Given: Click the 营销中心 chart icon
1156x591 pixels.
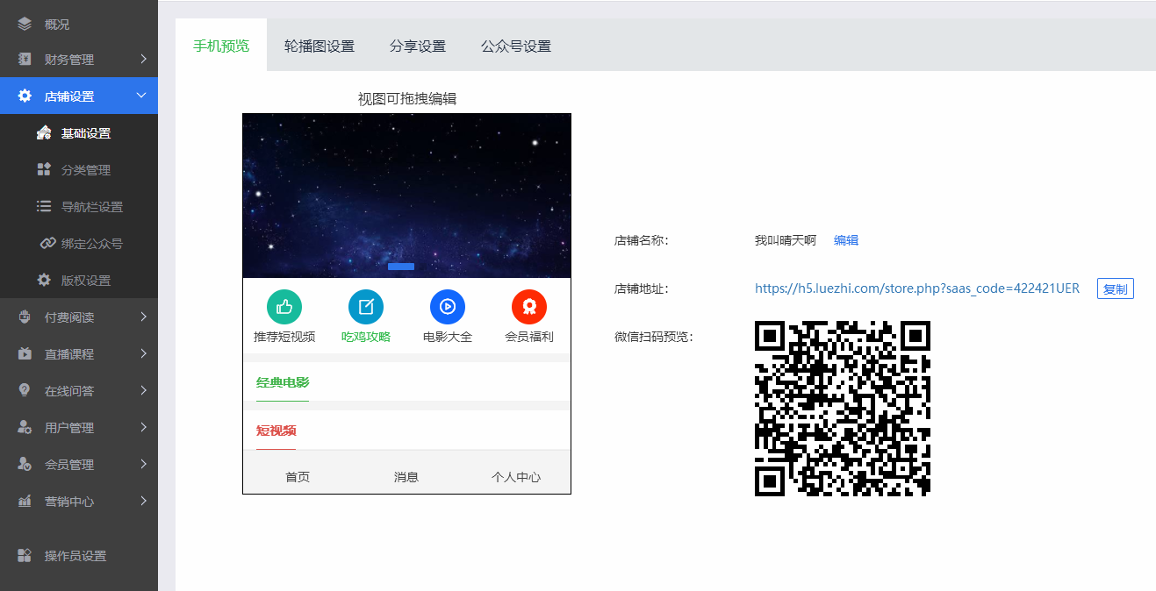Looking at the screenshot, I should click(25, 502).
